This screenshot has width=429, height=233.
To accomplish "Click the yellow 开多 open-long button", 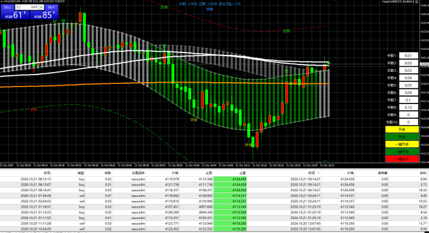I will pyautogui.click(x=402, y=129).
